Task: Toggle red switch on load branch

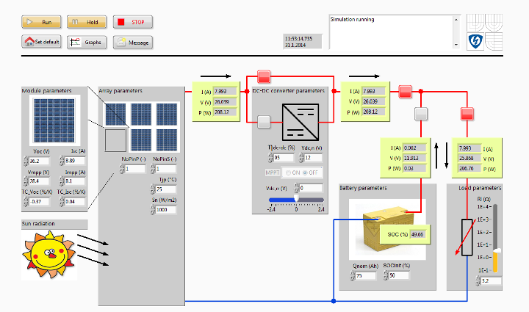Action: pyautogui.click(x=467, y=114)
